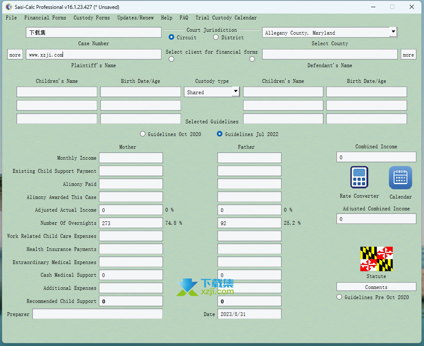Click Father's Recommended Child Support field
424x346 pixels.
tap(249, 301)
